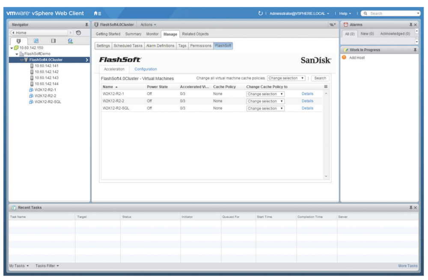The image size is (428, 280).
Task: Switch to the VMs and Templates inventory icon
Action: (36, 40)
